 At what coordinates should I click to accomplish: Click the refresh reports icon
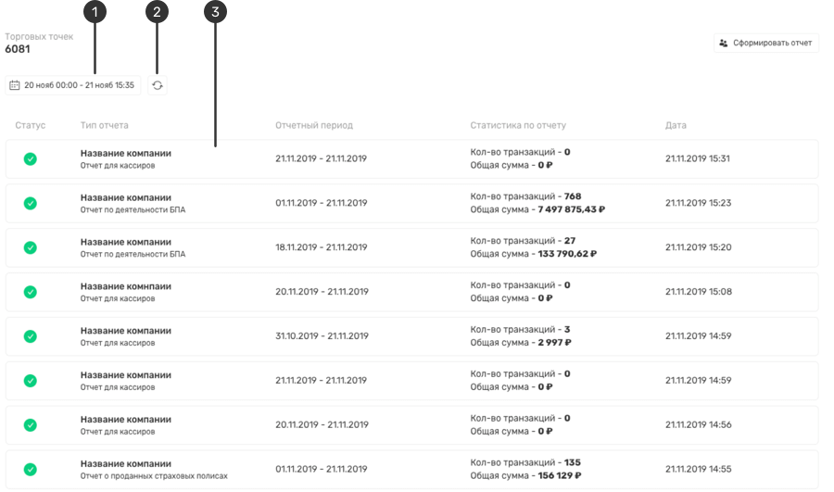tap(158, 85)
